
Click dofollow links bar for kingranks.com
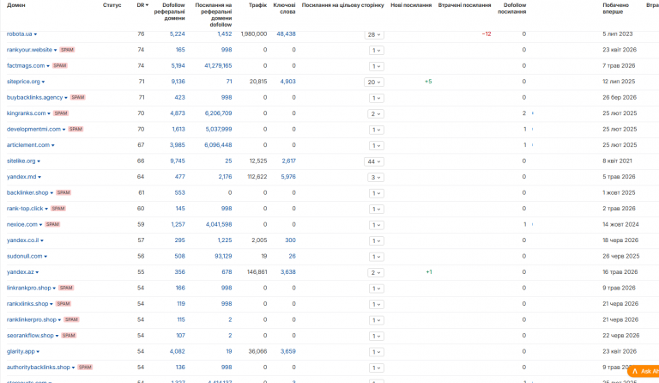pos(533,113)
